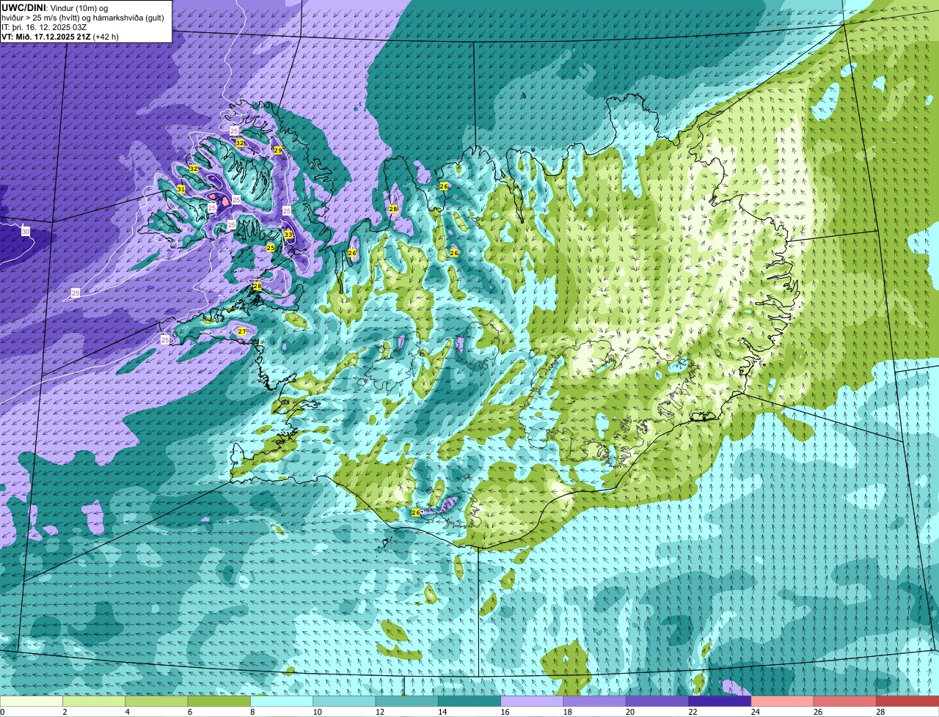Select the 26–28 m/s salmon legend swatch

click(x=845, y=702)
